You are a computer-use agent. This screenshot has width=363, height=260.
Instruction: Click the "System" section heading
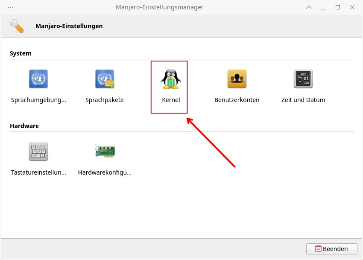[20, 53]
